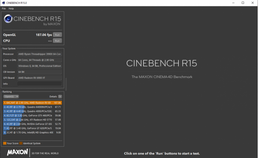
Task: Click the brown Identical System legend swatch
Action: (21, 143)
